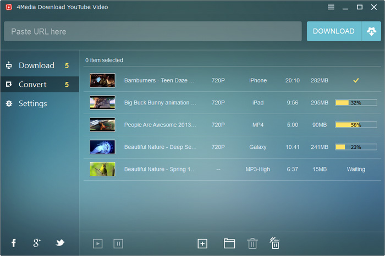Click the Paste URL here field
This screenshot has height=256, width=385.
click(153, 31)
